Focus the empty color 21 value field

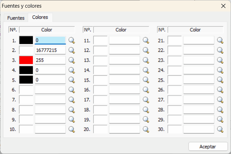(x=199, y=40)
